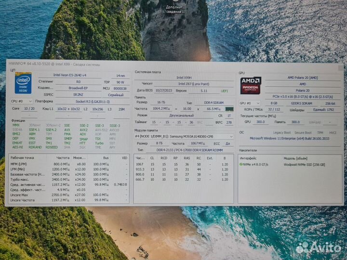Click the module frequency 1067 МГц field
347x260 pixels.
pyautogui.click(x=198, y=143)
